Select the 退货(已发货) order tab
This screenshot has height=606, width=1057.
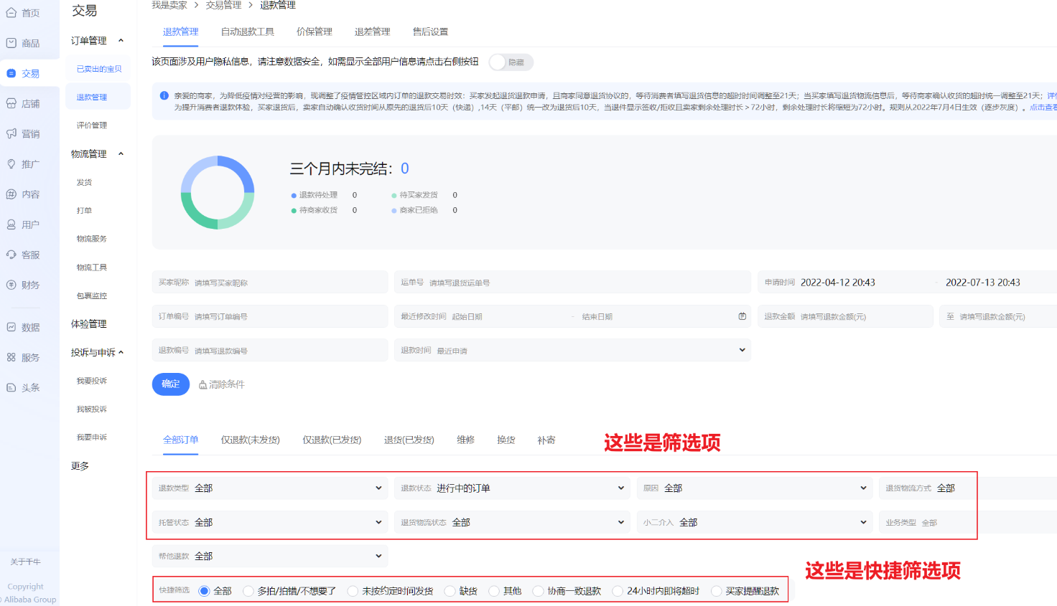[409, 440]
